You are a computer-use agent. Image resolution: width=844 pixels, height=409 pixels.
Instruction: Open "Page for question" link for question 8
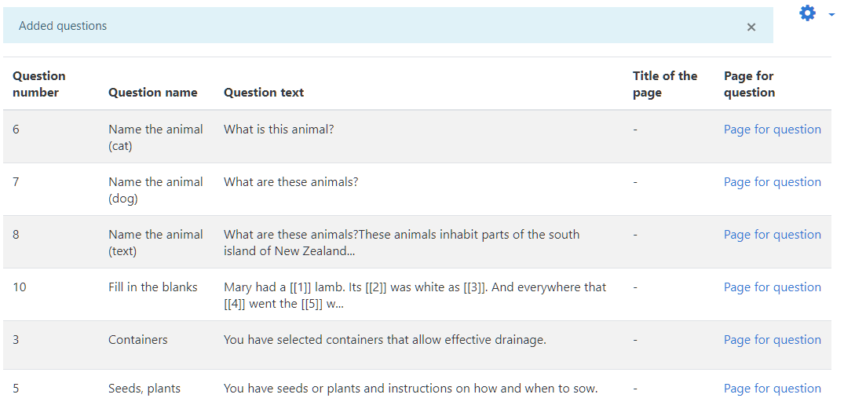pos(772,235)
